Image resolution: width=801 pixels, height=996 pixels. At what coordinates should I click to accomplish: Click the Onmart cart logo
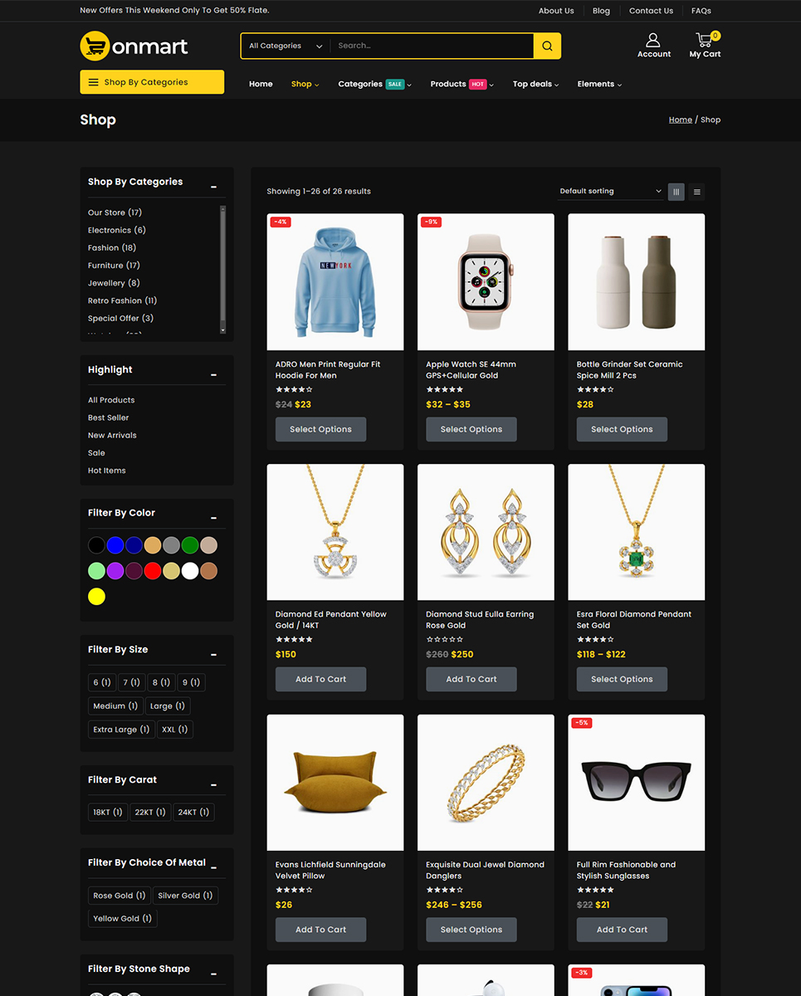95,46
